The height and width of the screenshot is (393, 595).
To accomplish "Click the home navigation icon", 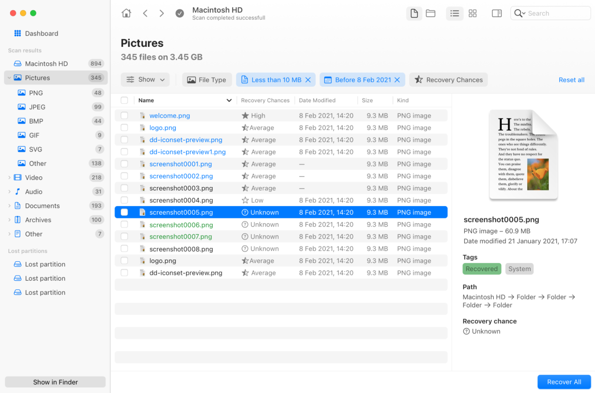I will (x=126, y=13).
